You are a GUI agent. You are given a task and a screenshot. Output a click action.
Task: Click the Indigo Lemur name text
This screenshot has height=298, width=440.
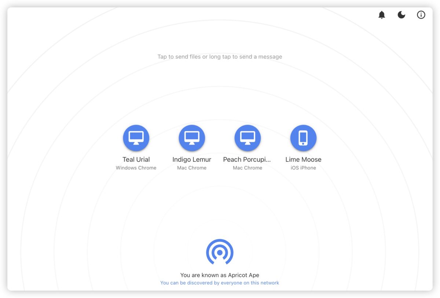coord(192,159)
